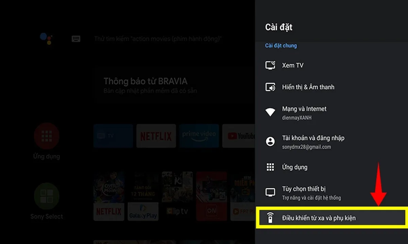Screen dimensions: 408x244
Task: Launch the Netflix channel tile
Action: pyautogui.click(x=156, y=136)
